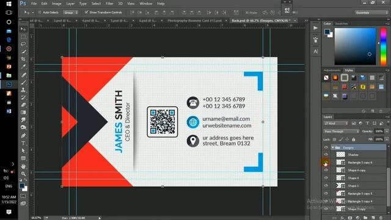This screenshot has width=391, height=220.
Task: Click foreground color swatch in Color panel
Action: pos(327,32)
